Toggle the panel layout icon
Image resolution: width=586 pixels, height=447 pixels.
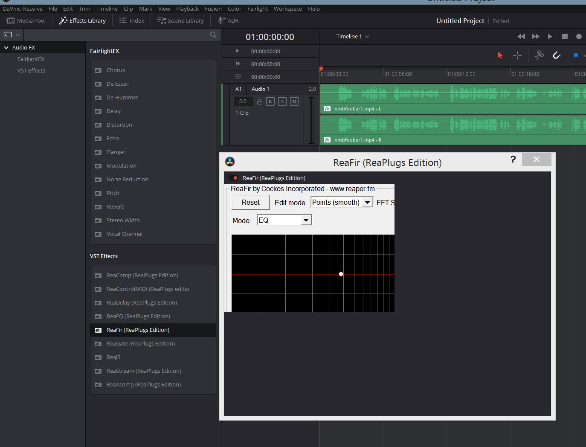pos(8,35)
